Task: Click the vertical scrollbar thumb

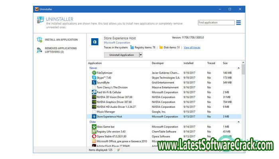Action: click(243, 70)
